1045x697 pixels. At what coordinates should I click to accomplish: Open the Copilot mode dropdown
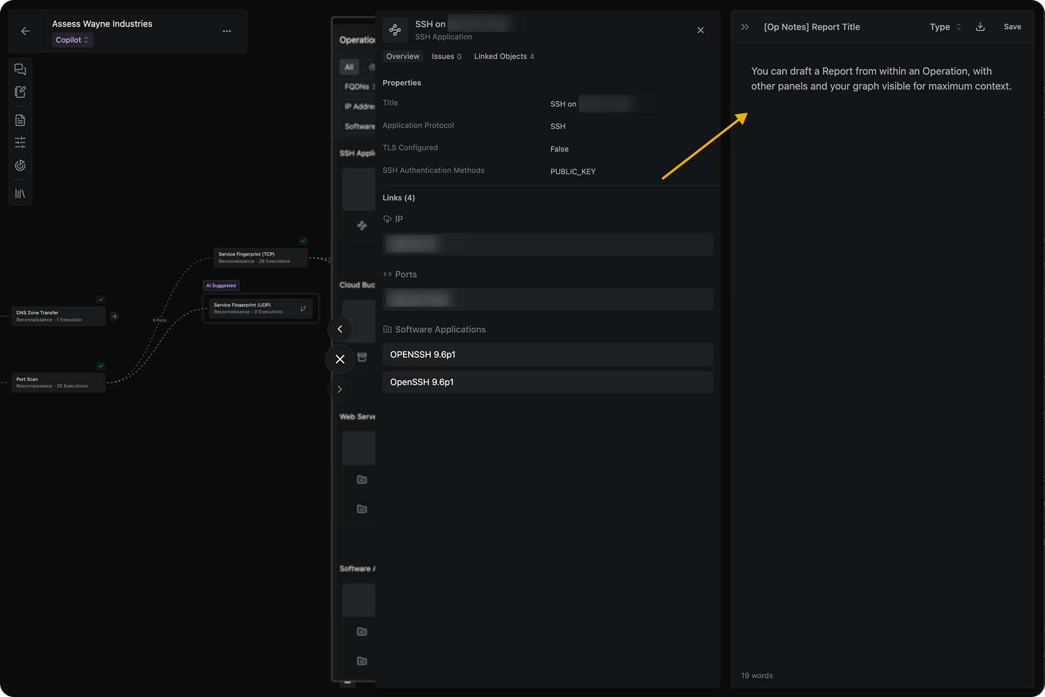click(x=73, y=40)
